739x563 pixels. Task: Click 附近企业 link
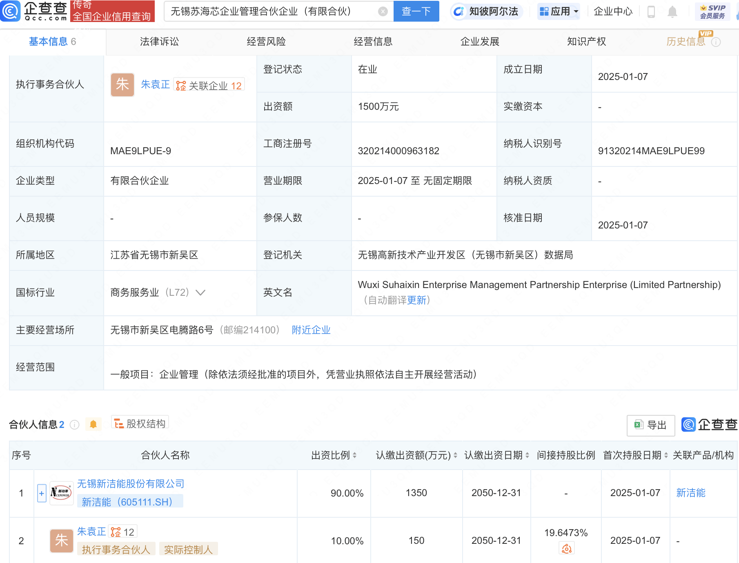tap(311, 330)
